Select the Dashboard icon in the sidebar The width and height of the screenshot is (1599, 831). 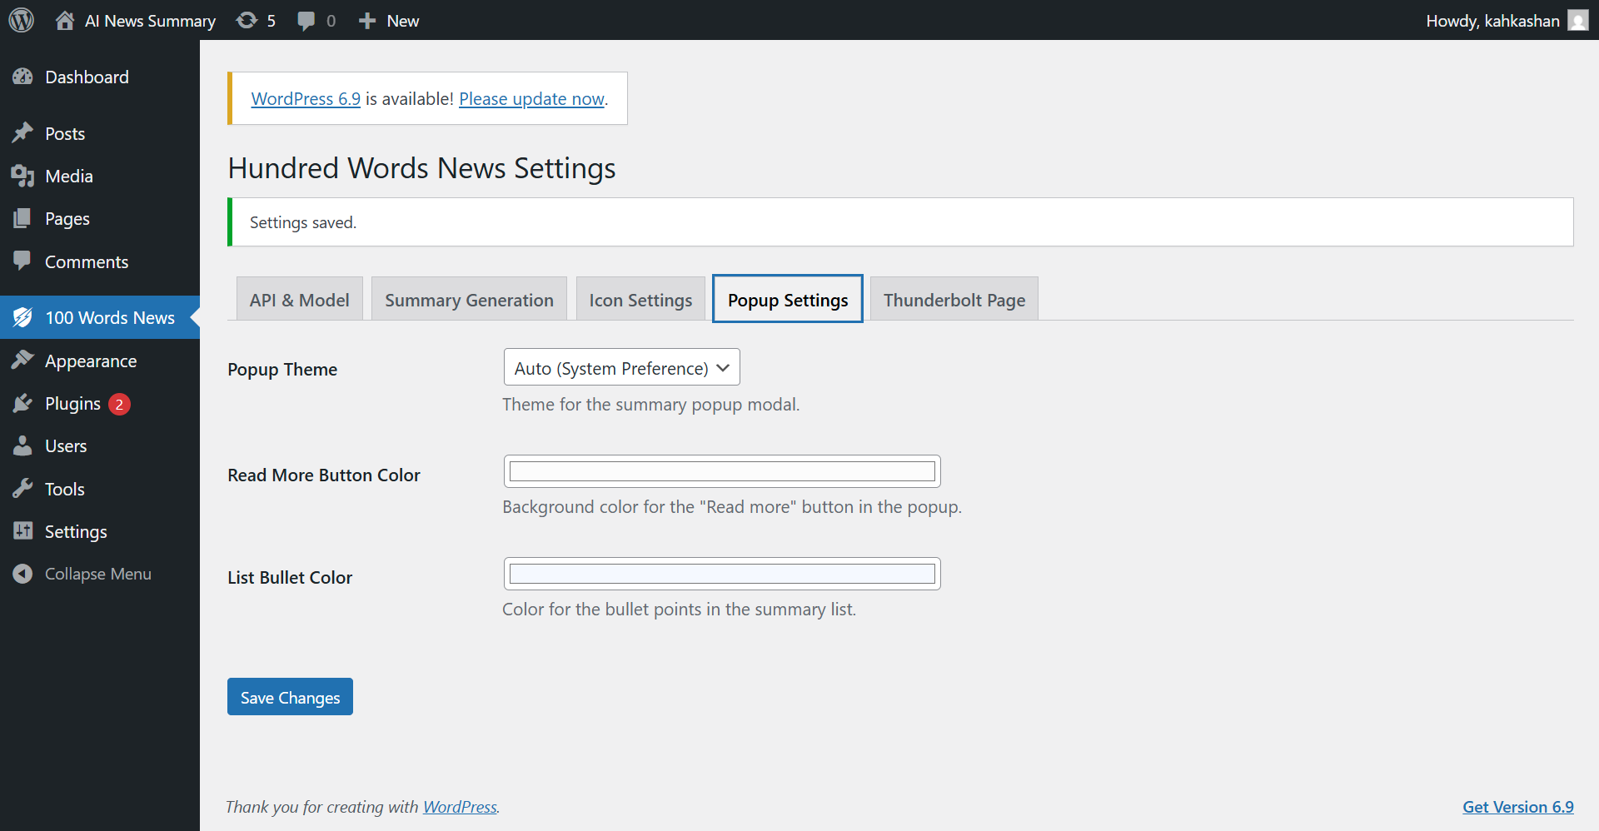(23, 77)
